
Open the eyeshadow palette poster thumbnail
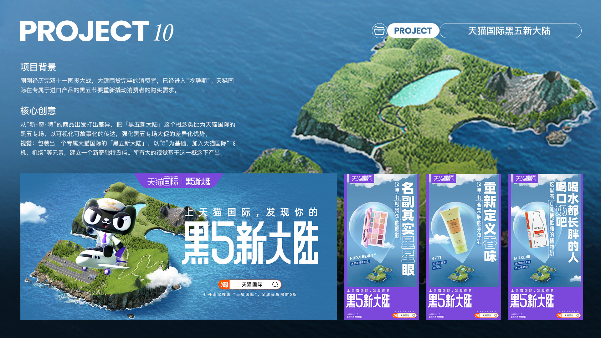[382, 247]
